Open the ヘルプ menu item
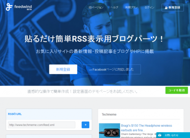The width and height of the screenshot is (190, 138). point(114,8)
